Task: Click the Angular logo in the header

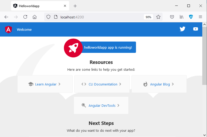Action: [8, 29]
